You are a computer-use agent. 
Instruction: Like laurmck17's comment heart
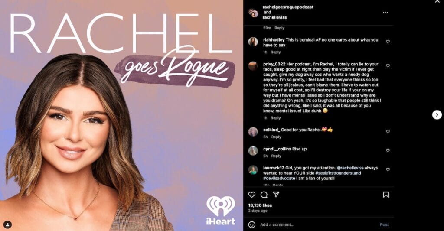(388, 169)
